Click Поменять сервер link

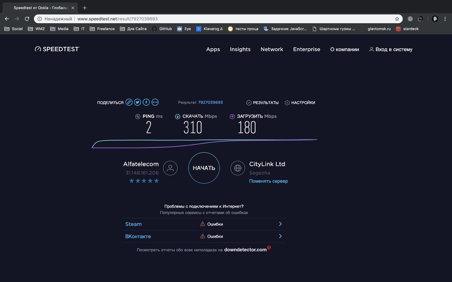[268, 181]
